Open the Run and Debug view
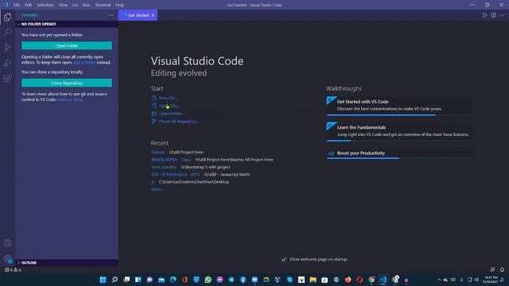The width and height of the screenshot is (509, 286). tap(7, 63)
